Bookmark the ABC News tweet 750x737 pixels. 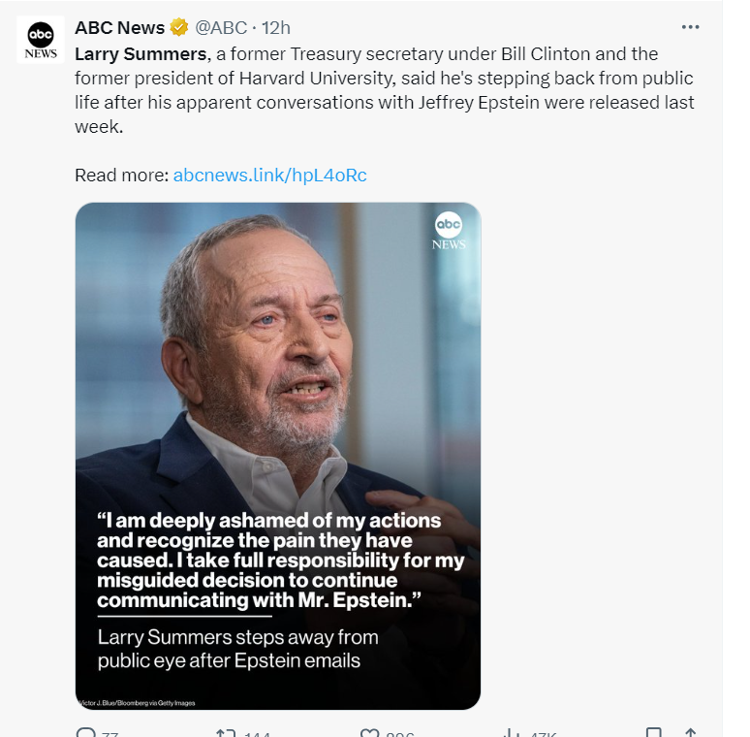point(654,733)
